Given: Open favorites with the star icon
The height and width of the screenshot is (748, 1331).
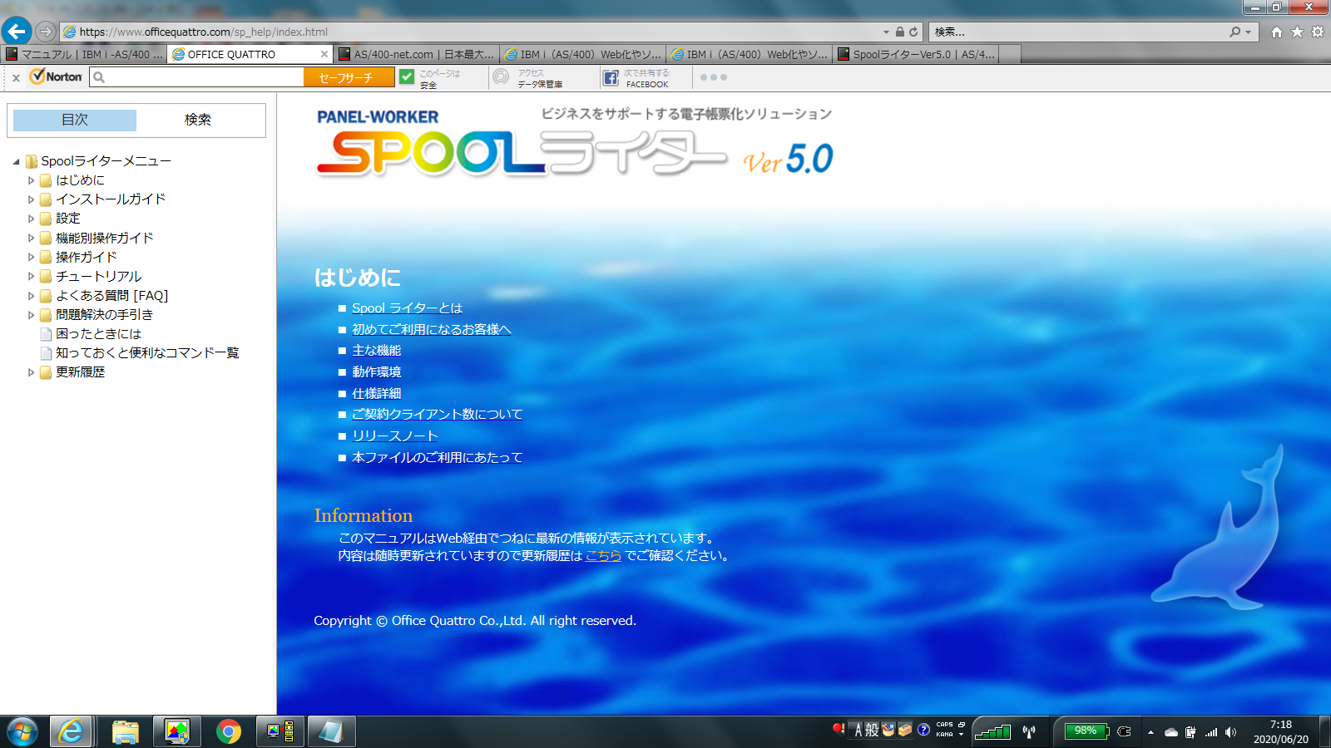Looking at the screenshot, I should point(1297,32).
